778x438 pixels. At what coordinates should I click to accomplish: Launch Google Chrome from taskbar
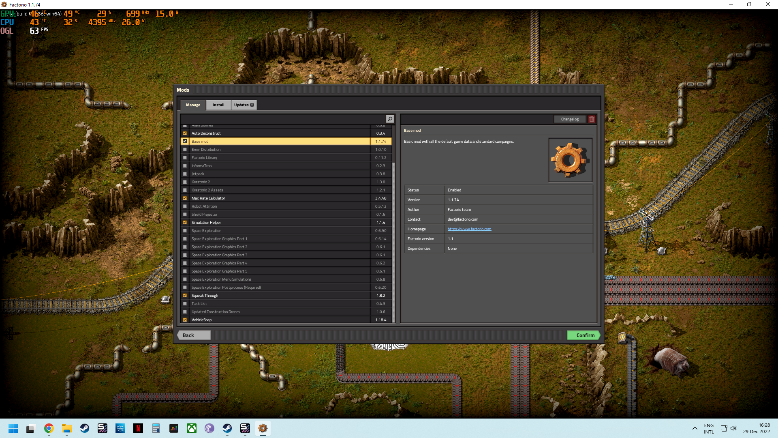point(49,428)
